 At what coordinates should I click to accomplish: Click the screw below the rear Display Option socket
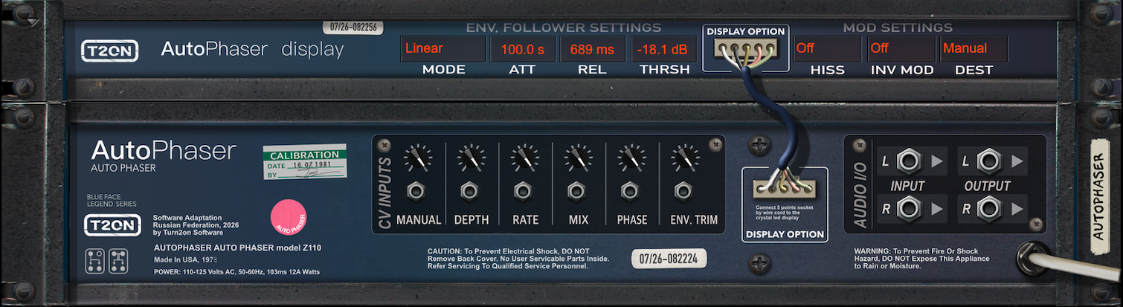(759, 262)
